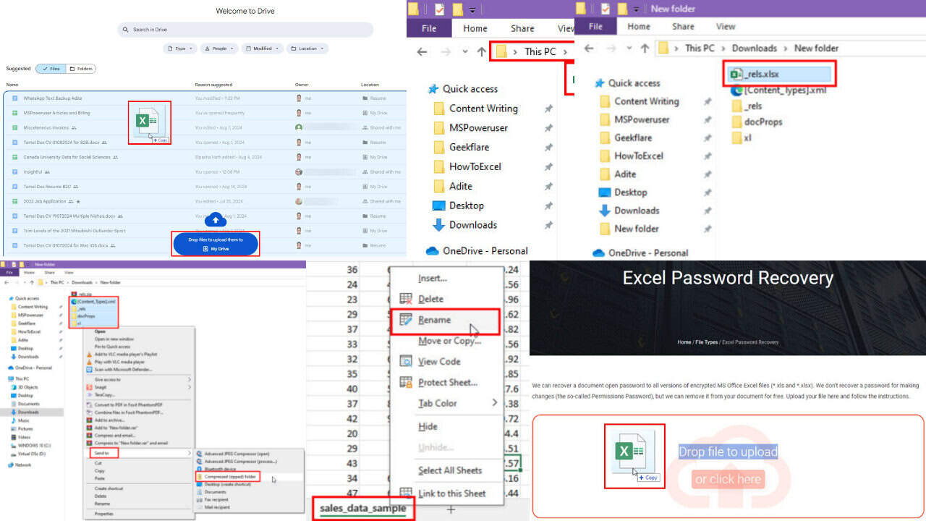Open the Type filter dropdown in Drive
The image size is (926, 521).
click(x=180, y=48)
